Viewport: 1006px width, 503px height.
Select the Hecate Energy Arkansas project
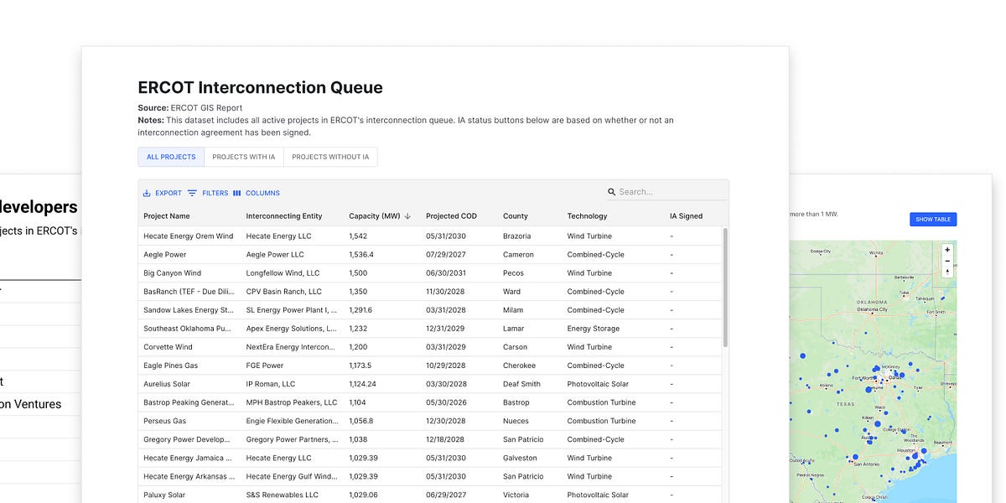(x=189, y=476)
